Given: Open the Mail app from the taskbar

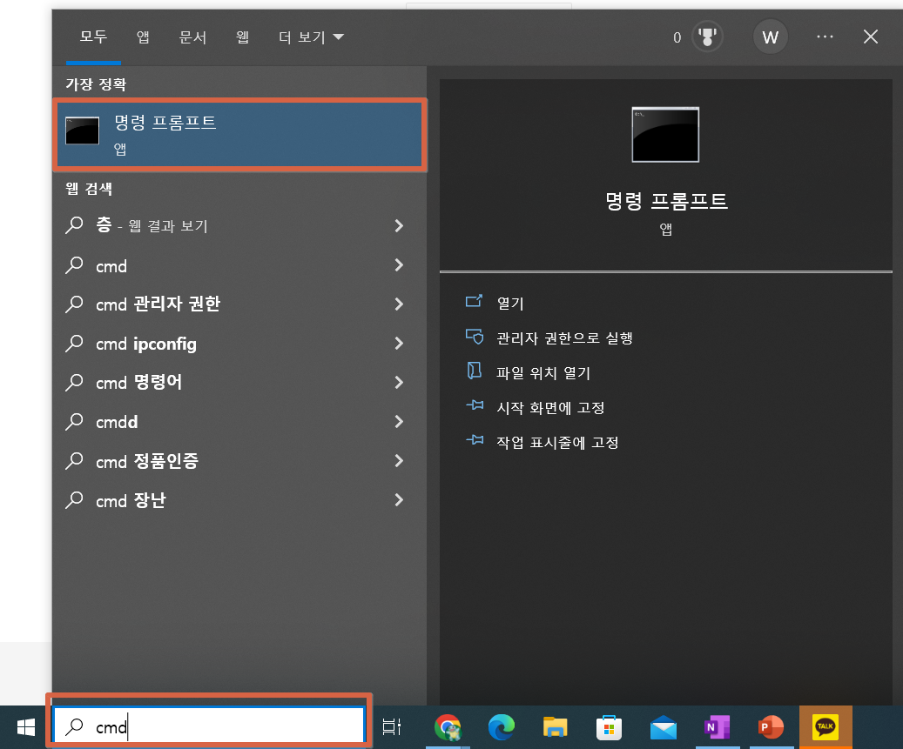Looking at the screenshot, I should (x=663, y=728).
